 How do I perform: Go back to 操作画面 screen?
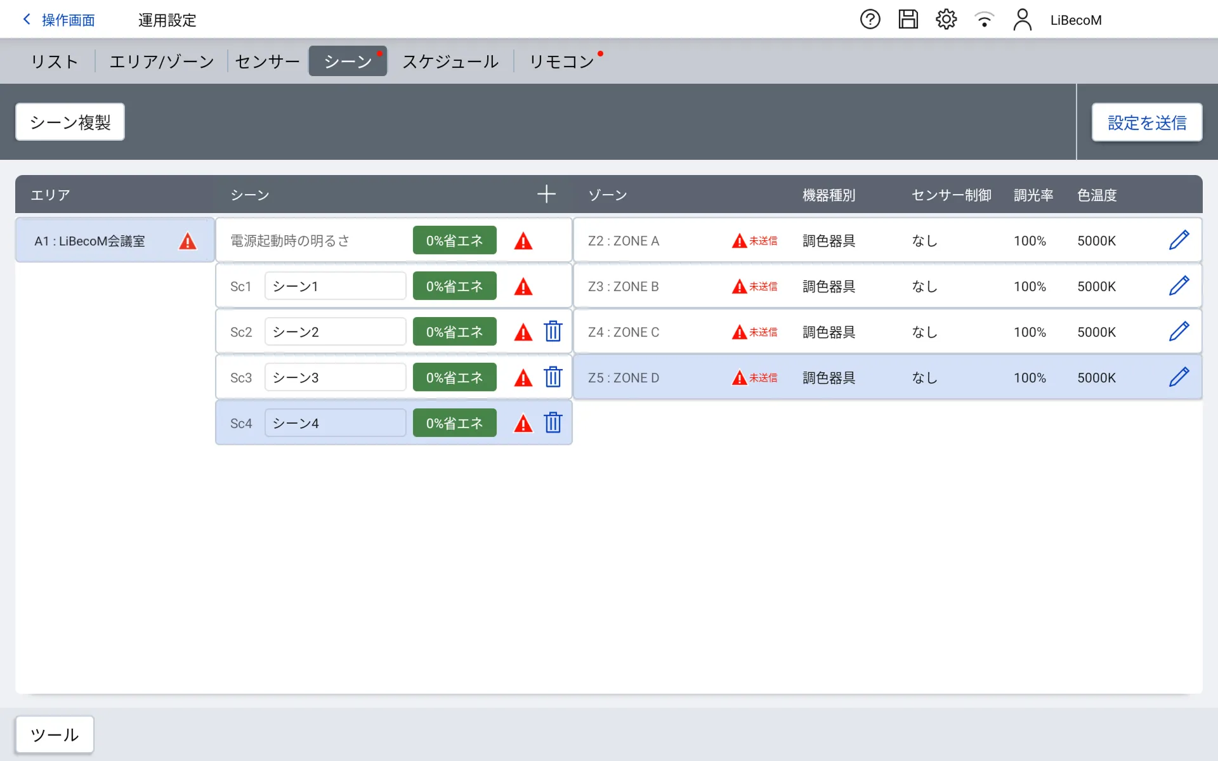pos(59,20)
